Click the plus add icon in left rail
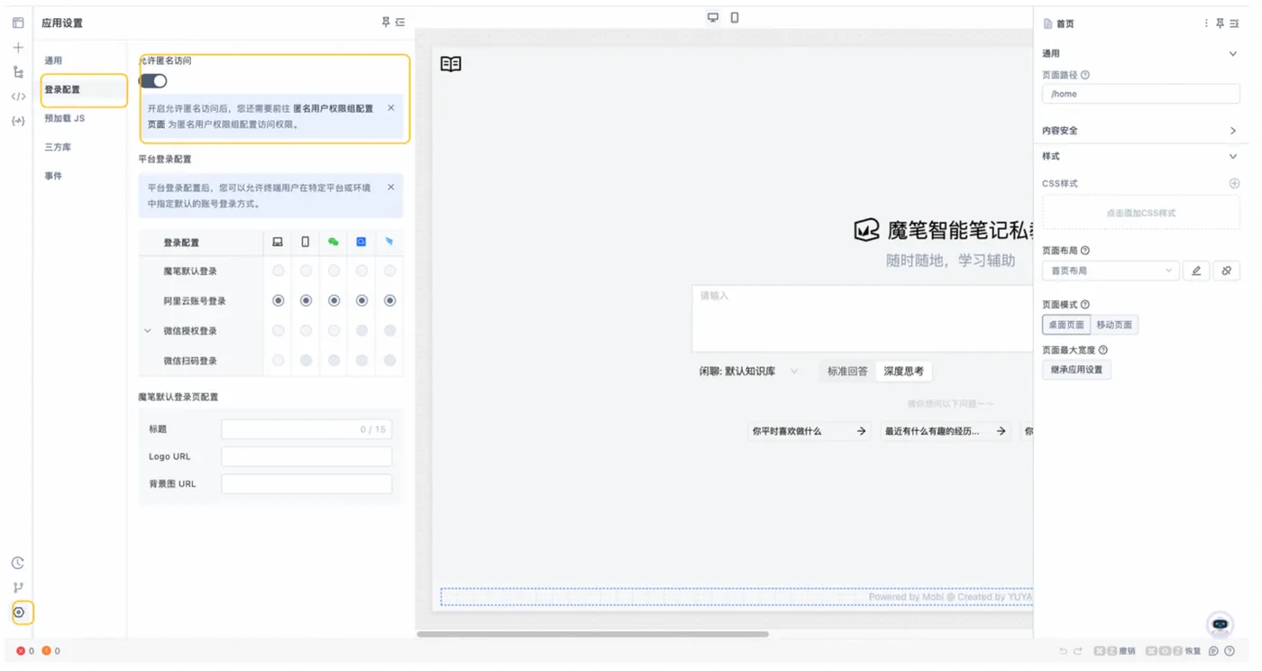The image size is (1262, 671). click(x=18, y=47)
